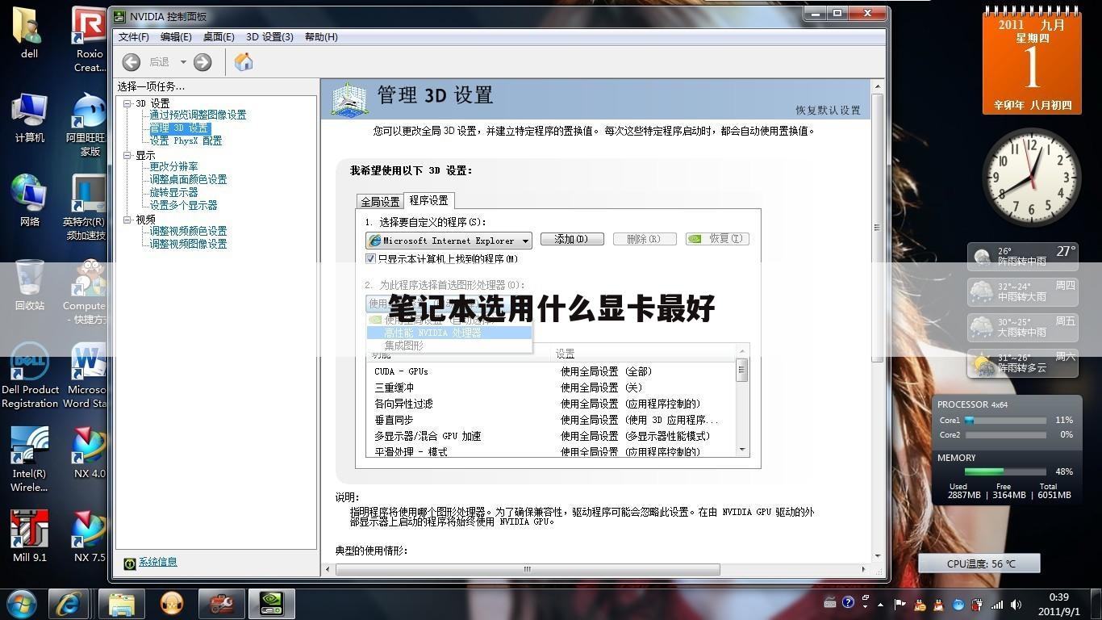Screen dimensions: 1102x620
Task: Open 调整视频图像设置 in the tree
Action: [188, 244]
